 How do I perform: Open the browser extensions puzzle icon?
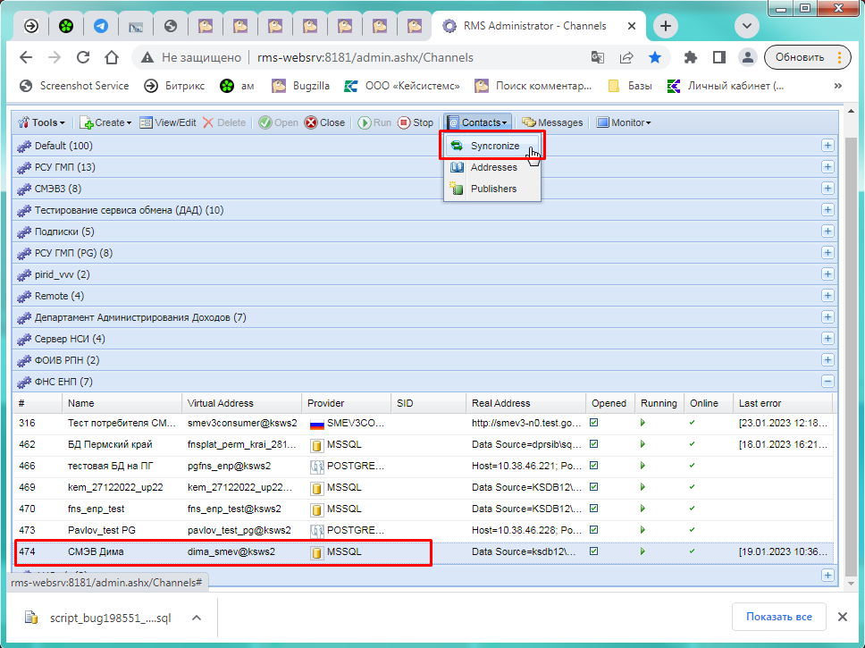pyautogui.click(x=690, y=57)
